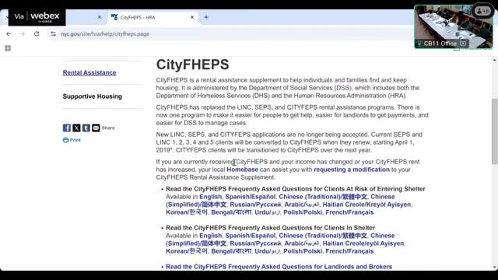The width and height of the screenshot is (498, 280).
Task: Close the CityFHEPS - HRA tab
Action: point(192,17)
